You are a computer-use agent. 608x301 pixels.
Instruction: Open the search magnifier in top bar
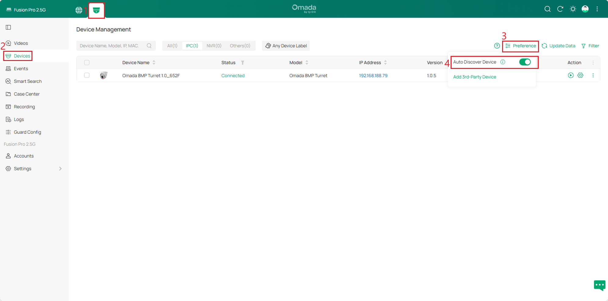(547, 9)
